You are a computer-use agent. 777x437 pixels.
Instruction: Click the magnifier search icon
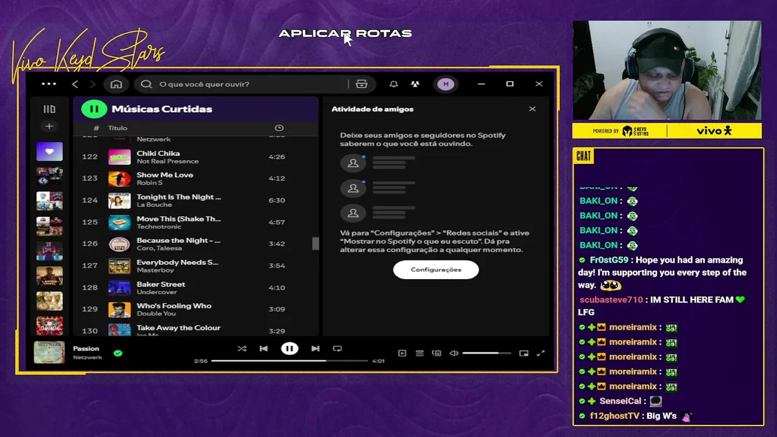click(146, 84)
